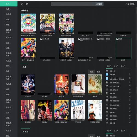Click the broken image icon for 我的媳妇是女王
Screen dimensions: 137x137
[79, 39]
